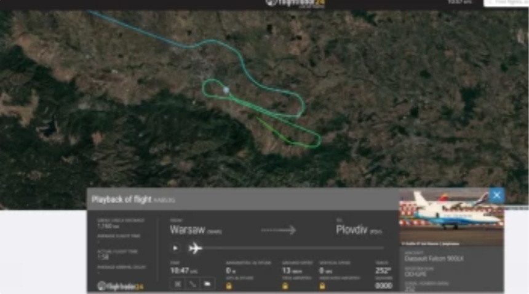Focus the find flights search field
Viewport: 529px width, 294px height.
click(506, 2)
